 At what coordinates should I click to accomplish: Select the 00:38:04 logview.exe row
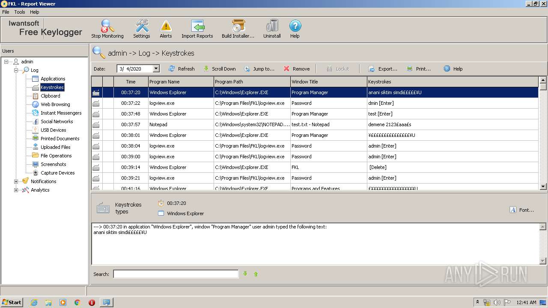(x=315, y=146)
